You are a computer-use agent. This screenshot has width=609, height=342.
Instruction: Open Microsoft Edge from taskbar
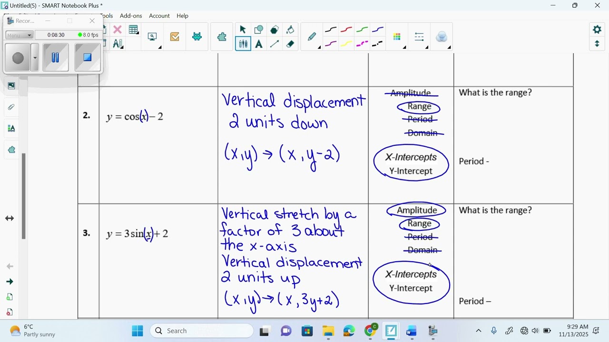tap(349, 331)
